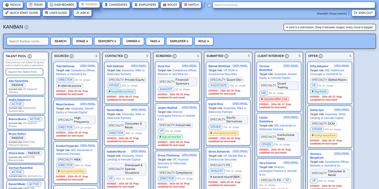
Task: Click the counteroffer-risk tag on Cormac Rosenthal's card
Action: pyautogui.click(x=274, y=99)
